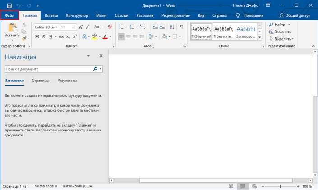
Task: Toggle subscript x₂ formatting
Action: point(68,37)
